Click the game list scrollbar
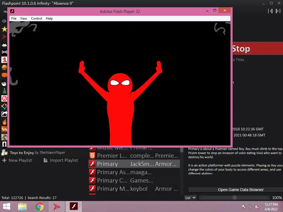The height and width of the screenshot is (212, 283). click(x=182, y=150)
